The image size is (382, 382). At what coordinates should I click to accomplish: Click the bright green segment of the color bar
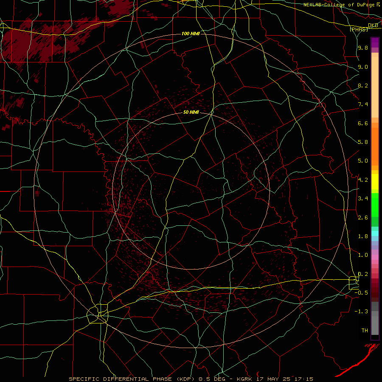click(375, 205)
